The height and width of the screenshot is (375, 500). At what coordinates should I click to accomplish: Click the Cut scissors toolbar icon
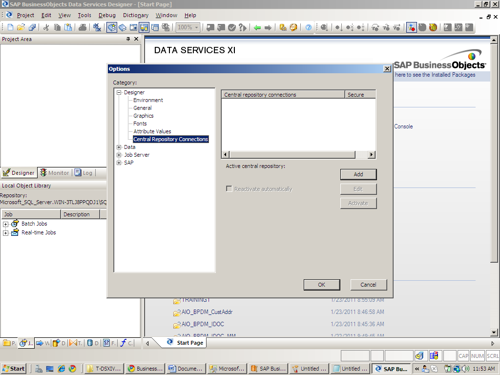click(46, 27)
